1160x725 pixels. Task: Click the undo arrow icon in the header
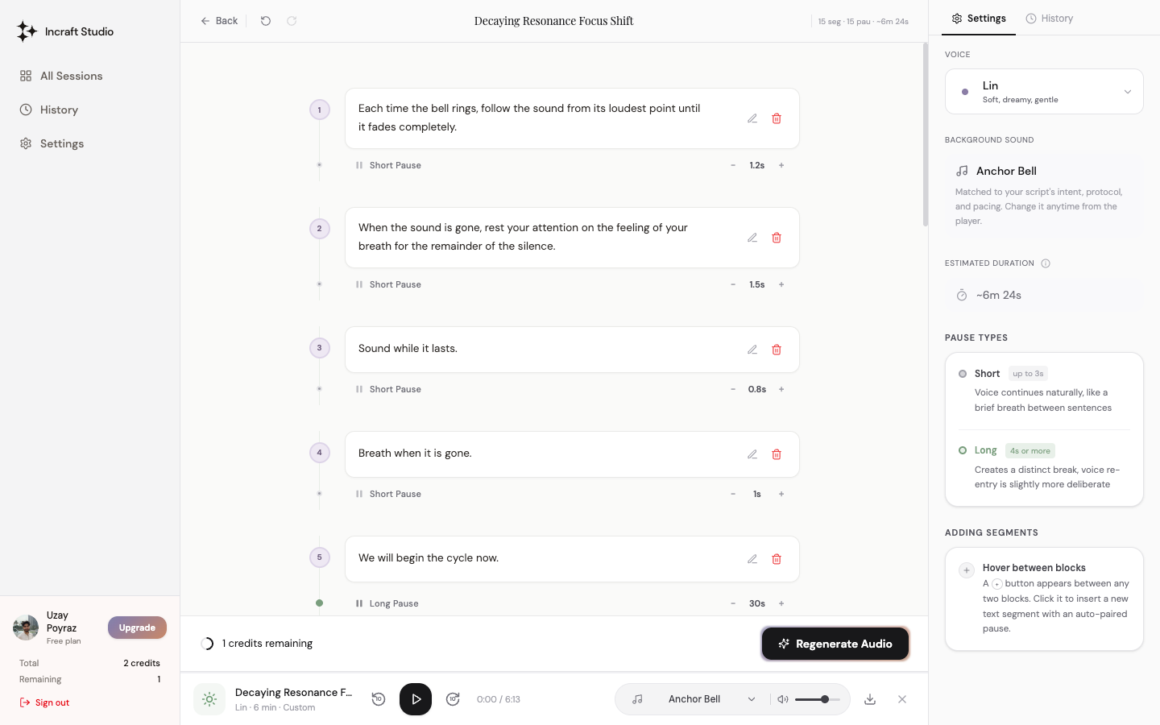tap(266, 21)
